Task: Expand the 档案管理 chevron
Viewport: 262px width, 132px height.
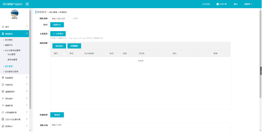Action: (x=27, y=78)
